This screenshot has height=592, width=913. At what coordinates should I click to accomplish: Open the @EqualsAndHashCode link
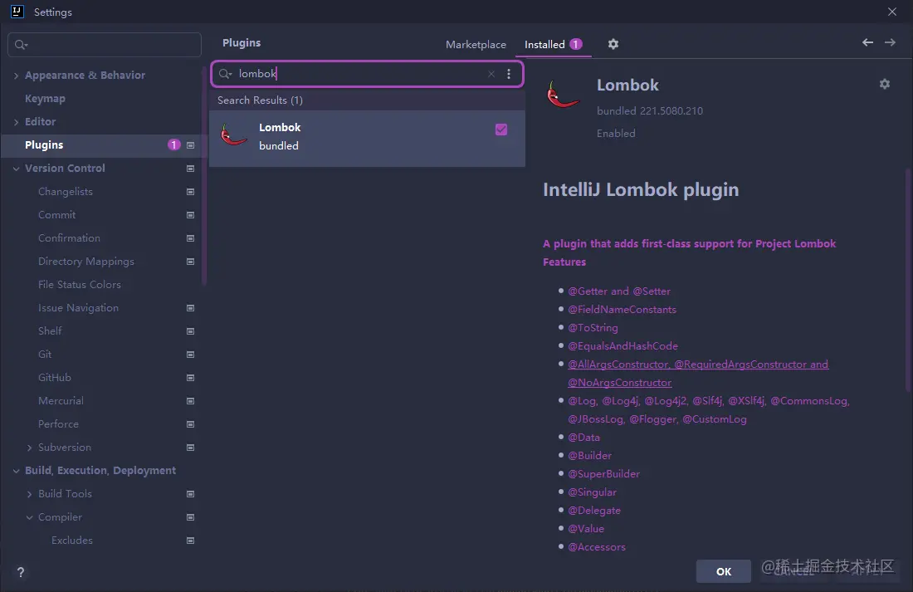[x=622, y=346]
